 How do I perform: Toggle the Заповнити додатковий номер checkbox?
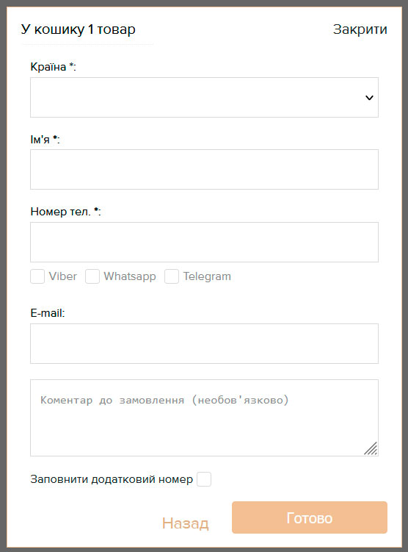[x=204, y=479]
